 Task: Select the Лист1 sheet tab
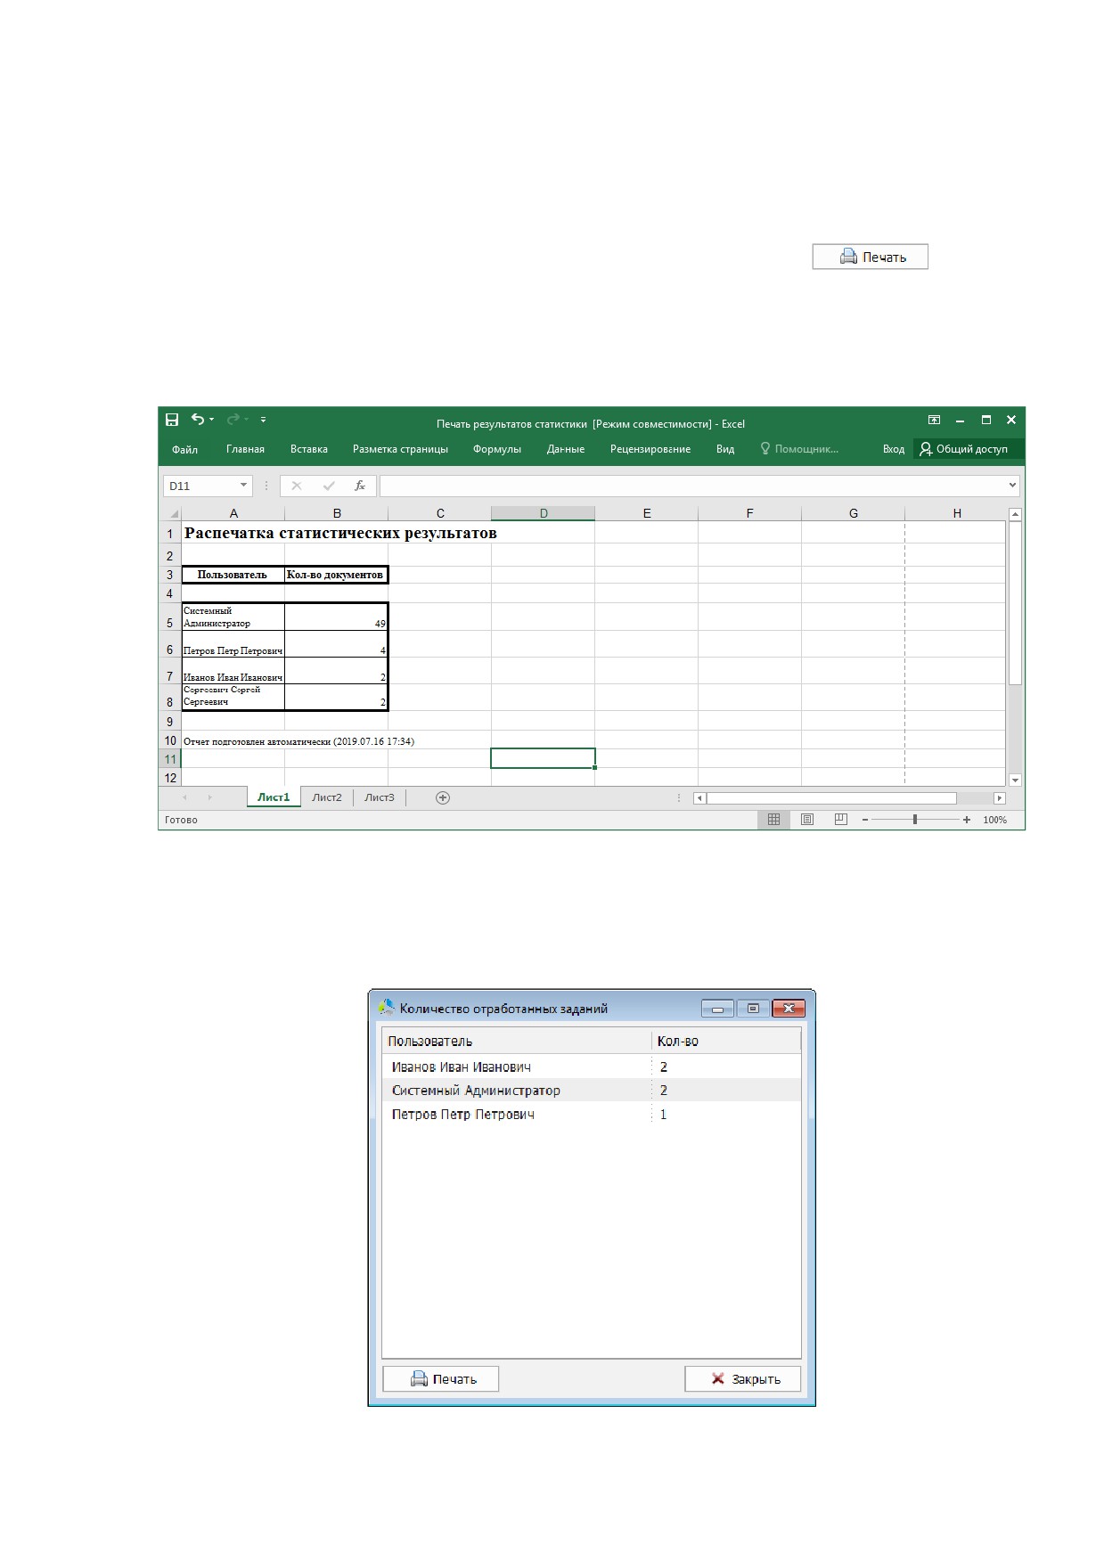pos(274,797)
